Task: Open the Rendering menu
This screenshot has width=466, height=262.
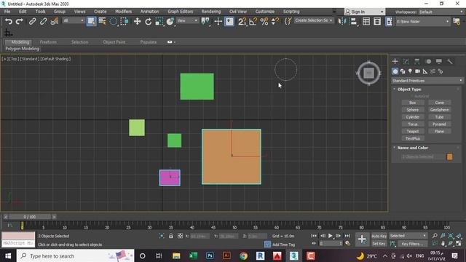Action: (x=211, y=12)
